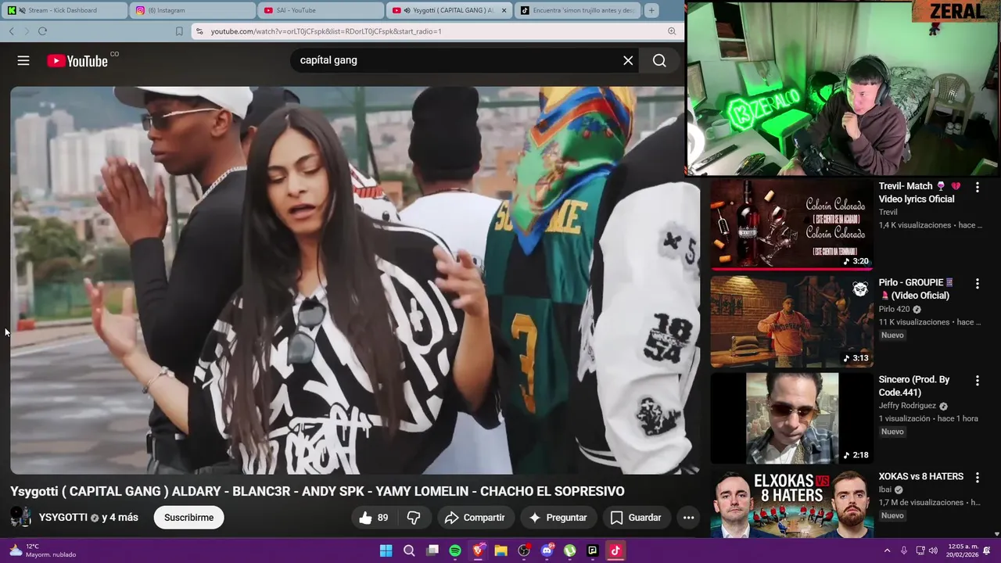Open Brave browser taskbar icon
This screenshot has width=1001, height=563.
(478, 550)
